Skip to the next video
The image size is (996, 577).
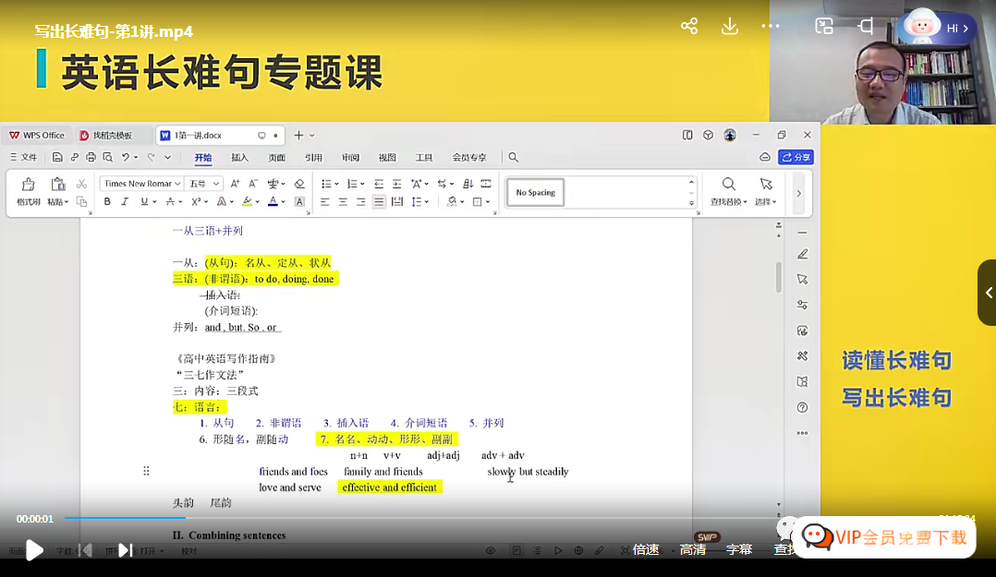125,549
